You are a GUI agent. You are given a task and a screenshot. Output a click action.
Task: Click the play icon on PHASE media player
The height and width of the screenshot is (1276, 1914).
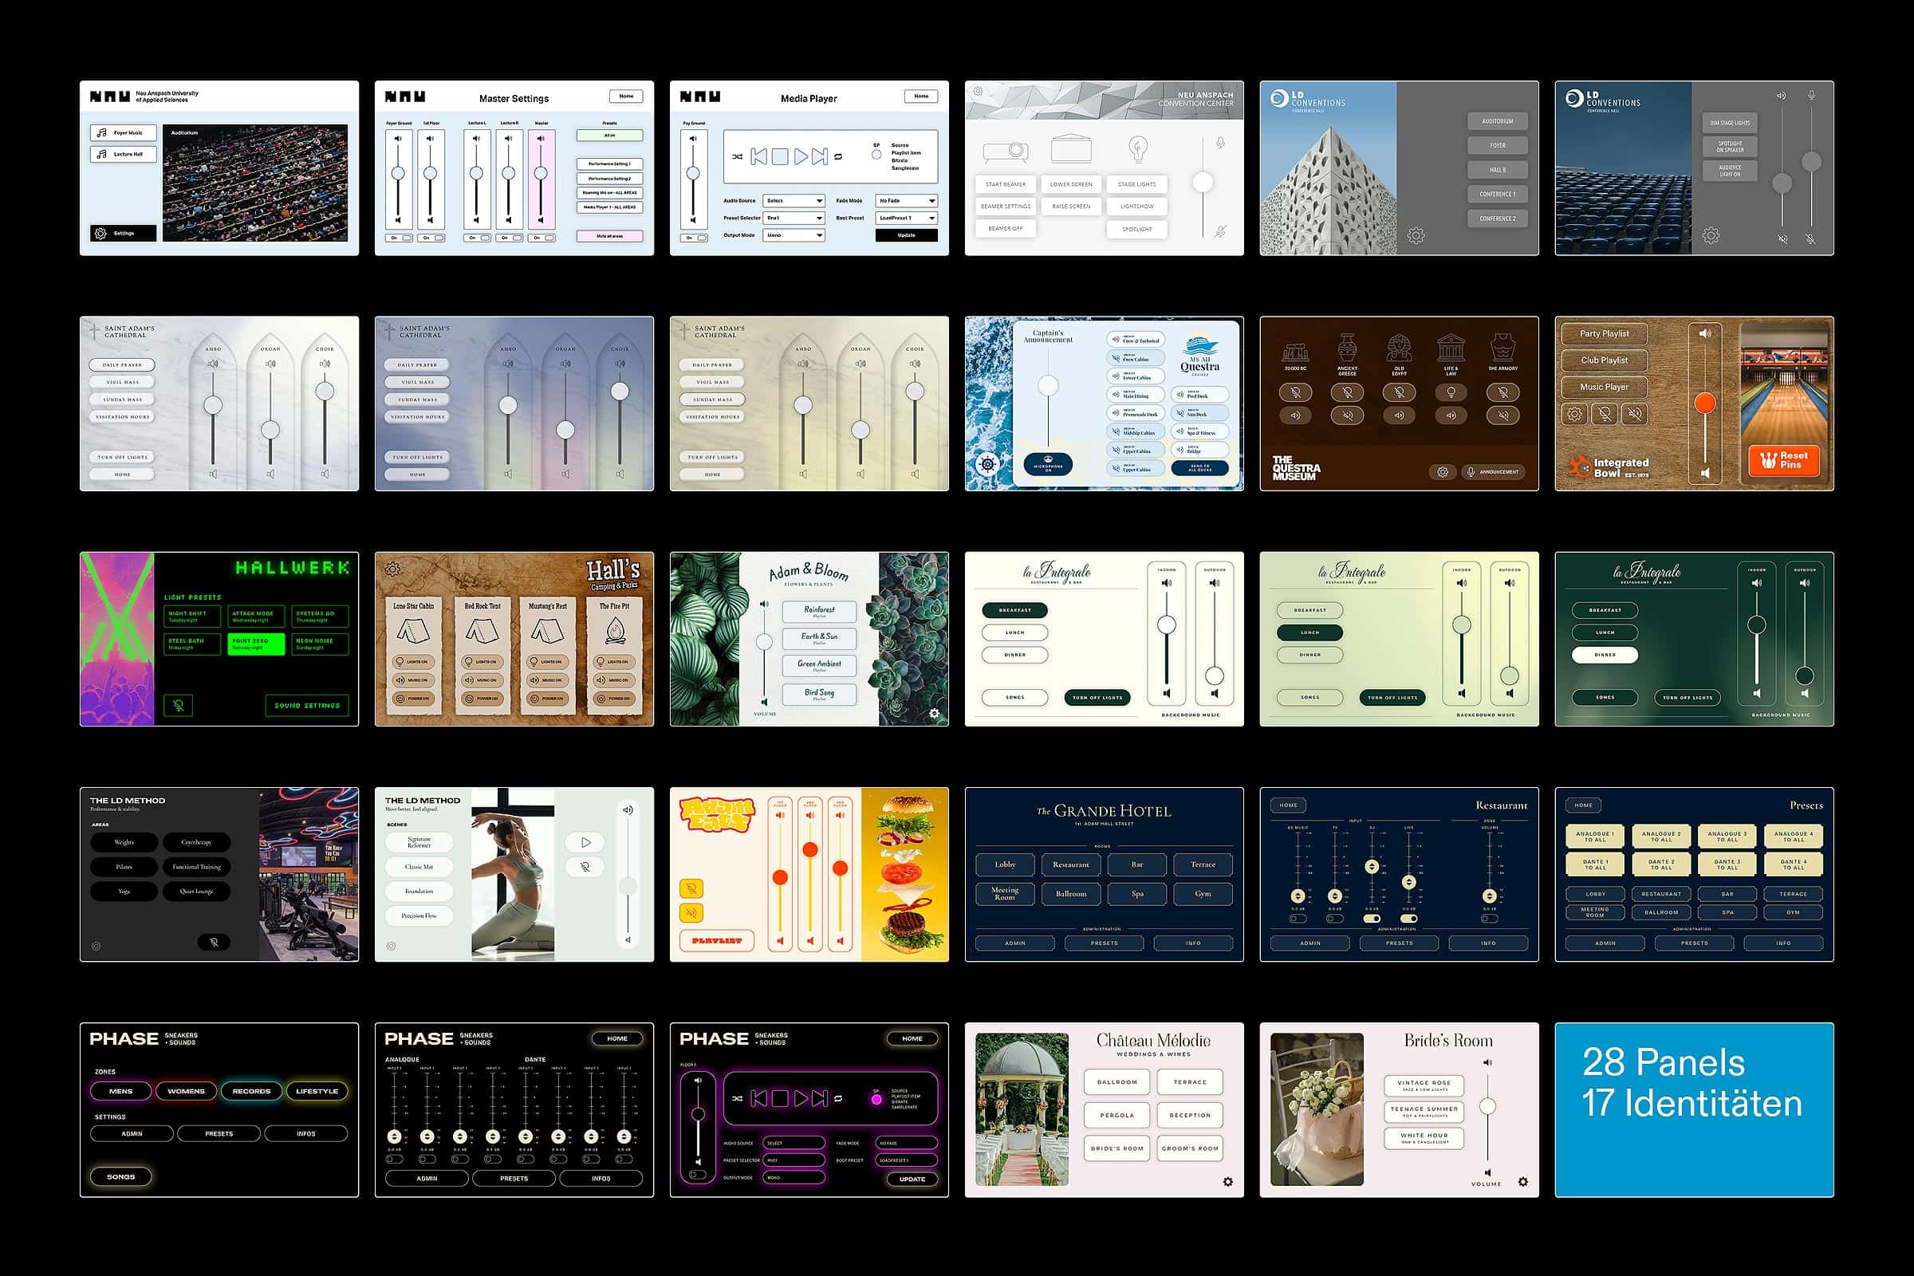coord(801,1099)
